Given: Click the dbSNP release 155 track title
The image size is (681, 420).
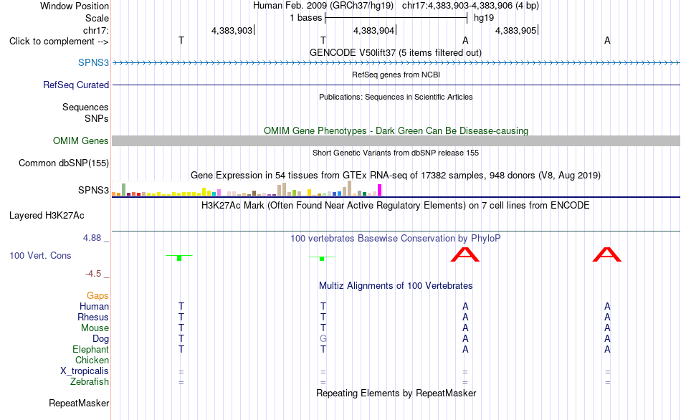Looking at the screenshot, I should pyautogui.click(x=396, y=153).
